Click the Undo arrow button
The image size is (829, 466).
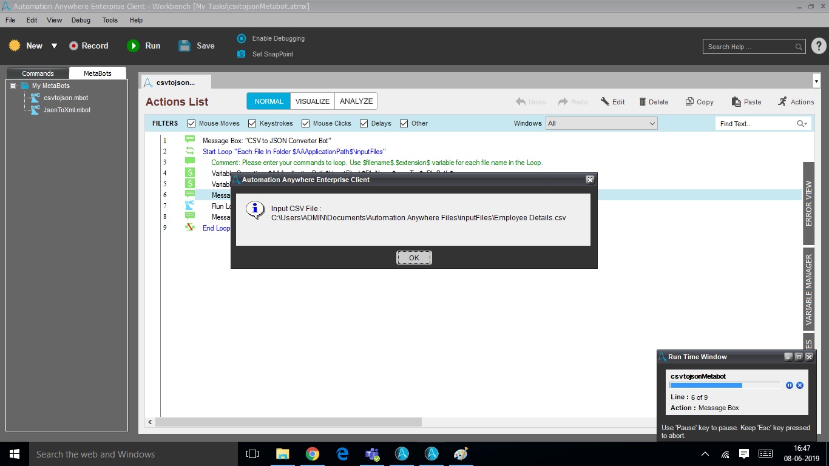tap(531, 102)
